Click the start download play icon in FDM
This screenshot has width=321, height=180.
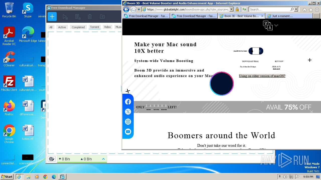pos(65,17)
